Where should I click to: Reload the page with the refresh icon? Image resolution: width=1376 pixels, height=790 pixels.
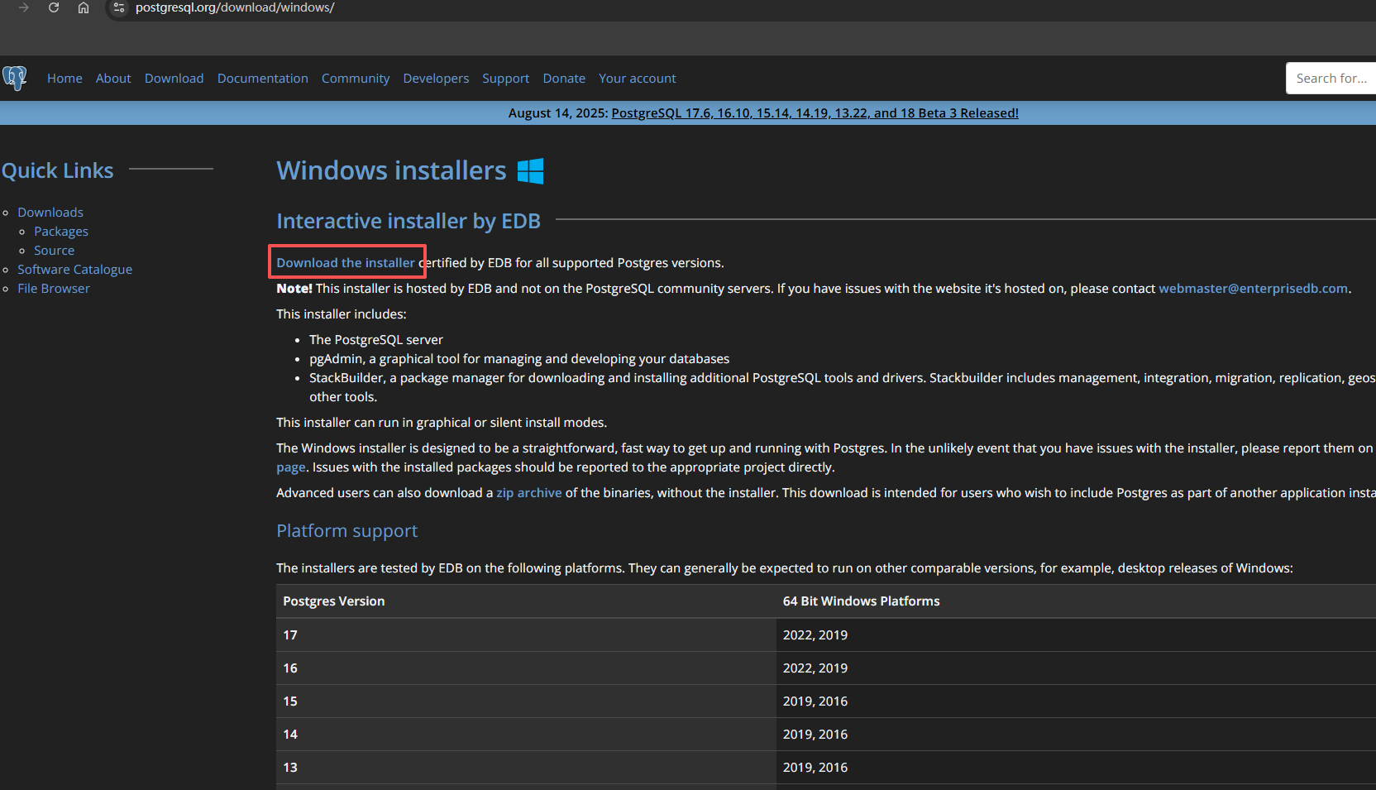pyautogui.click(x=54, y=7)
